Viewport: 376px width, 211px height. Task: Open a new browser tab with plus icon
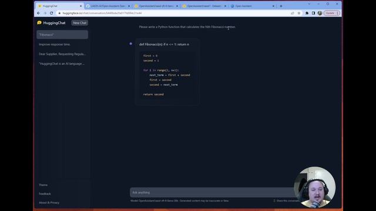tap(281, 6)
